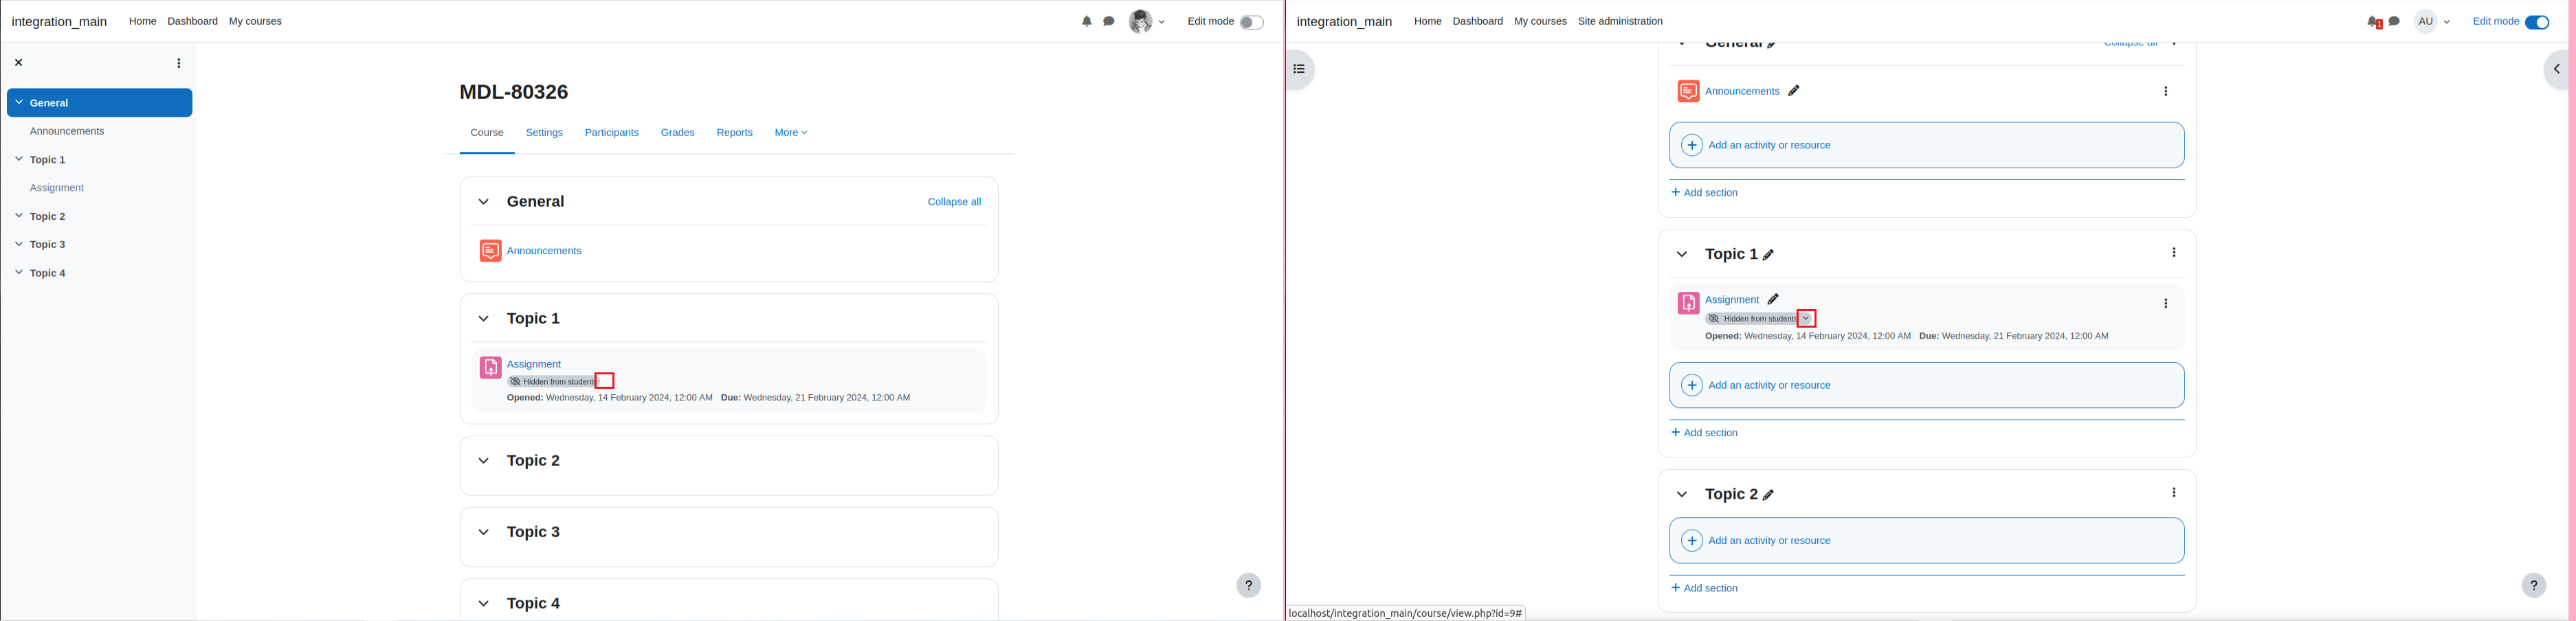
Task: Collapse Topic 1 section in left window content
Action: pyautogui.click(x=483, y=319)
